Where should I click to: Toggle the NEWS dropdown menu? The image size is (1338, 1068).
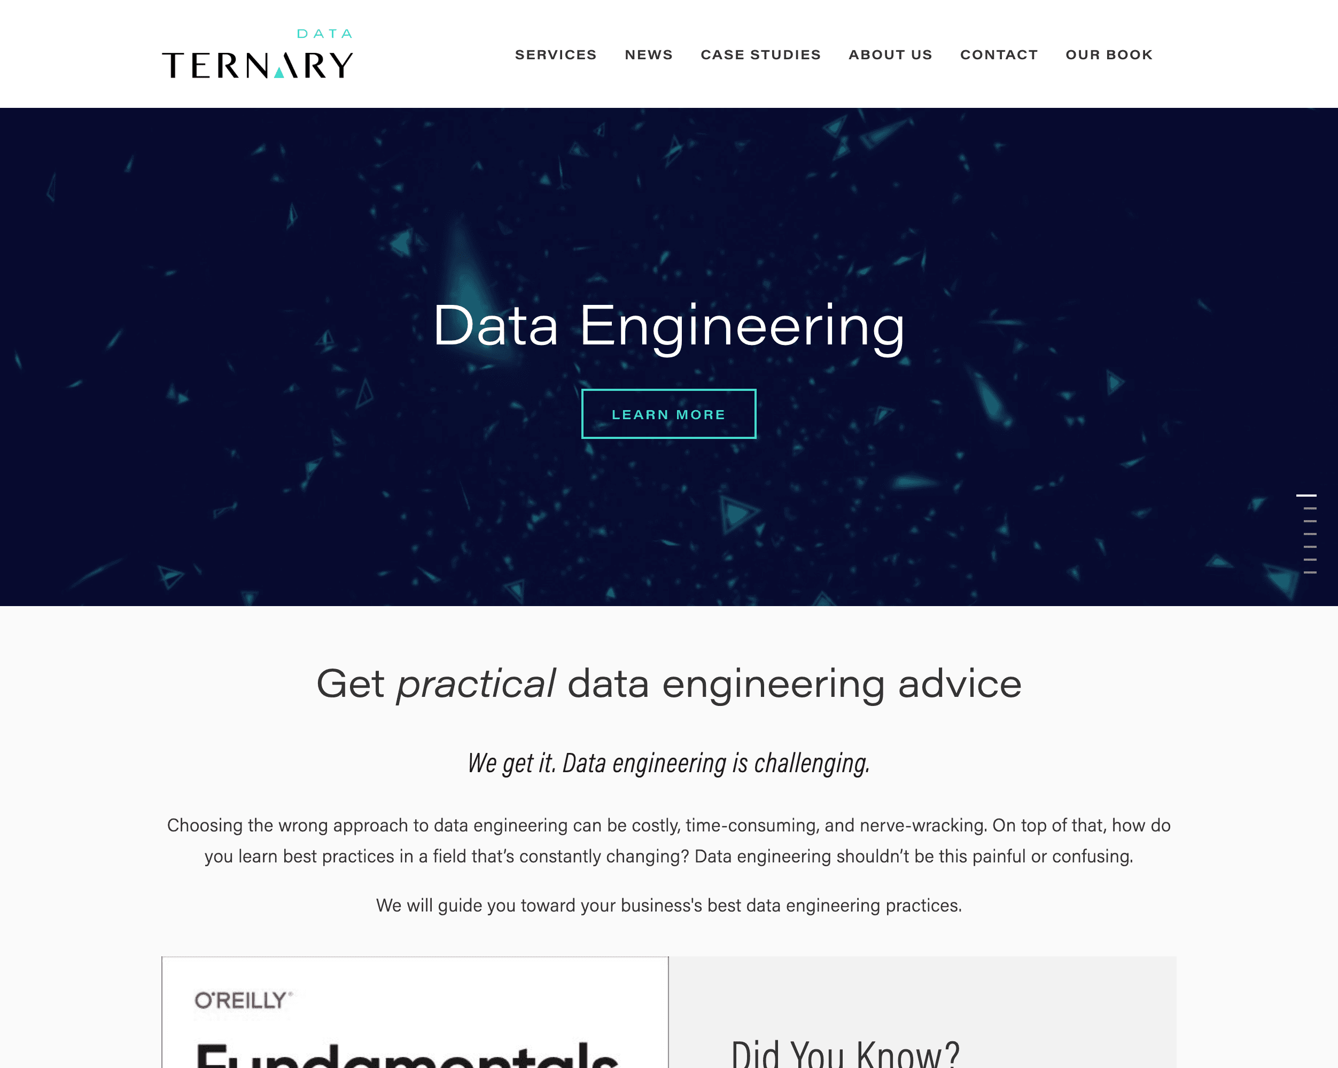click(x=648, y=53)
